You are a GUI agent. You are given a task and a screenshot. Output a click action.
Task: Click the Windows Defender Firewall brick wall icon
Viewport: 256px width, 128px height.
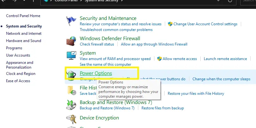[71, 41]
